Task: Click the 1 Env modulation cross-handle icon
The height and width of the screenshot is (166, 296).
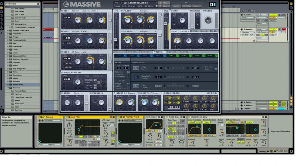Action: point(125,56)
